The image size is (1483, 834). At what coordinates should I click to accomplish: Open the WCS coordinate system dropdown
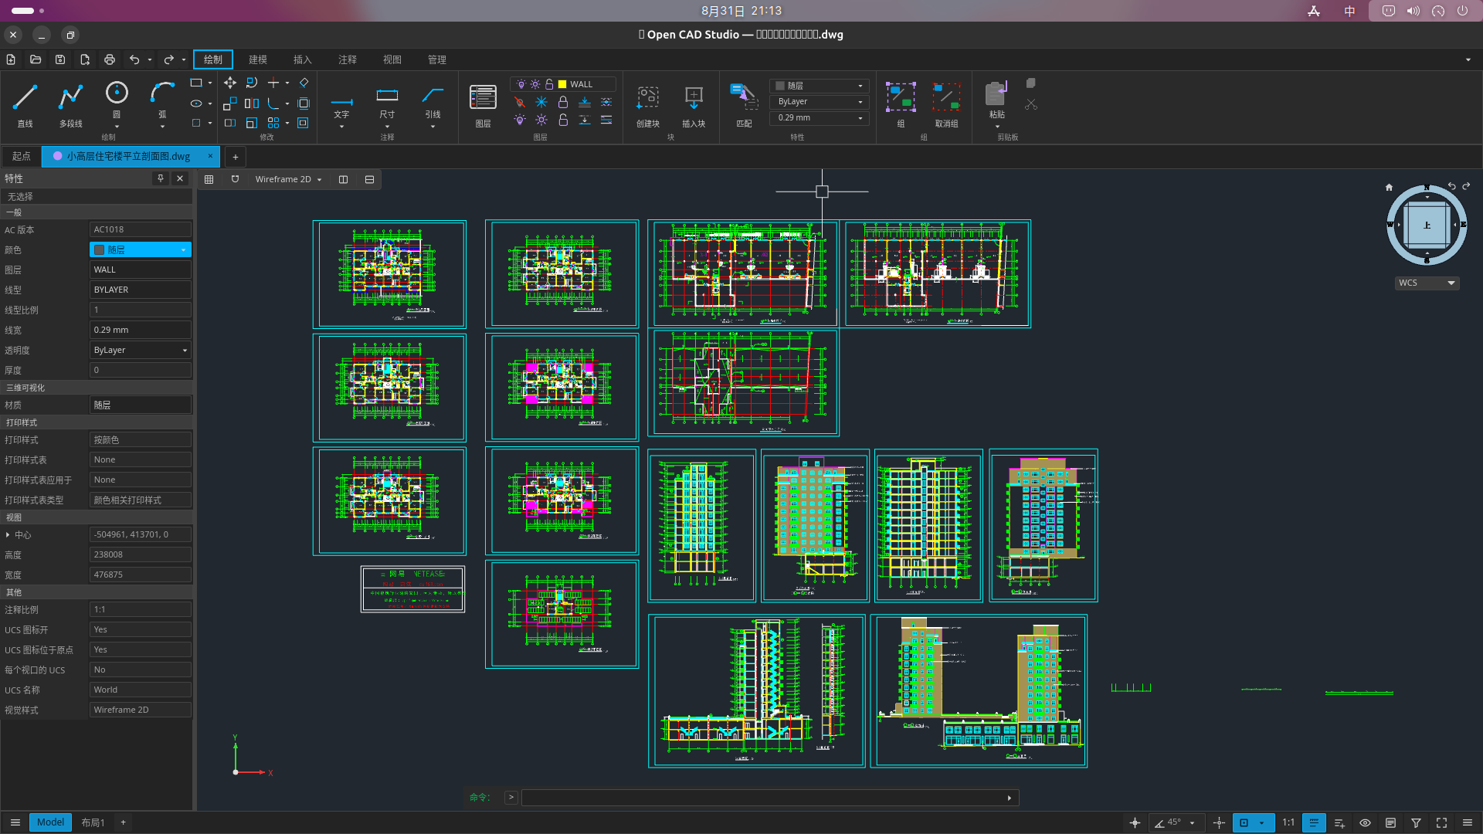(1427, 283)
